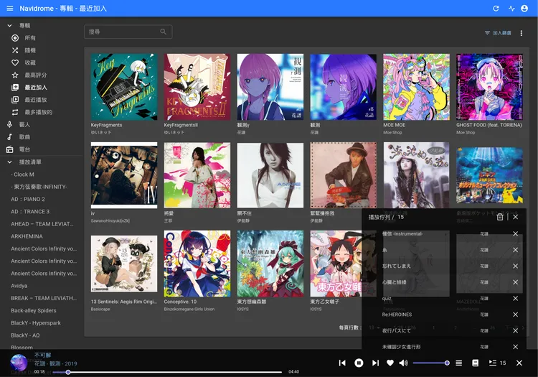Click the 加入篩選 add filter button
The image size is (538, 377).
tap(498, 33)
